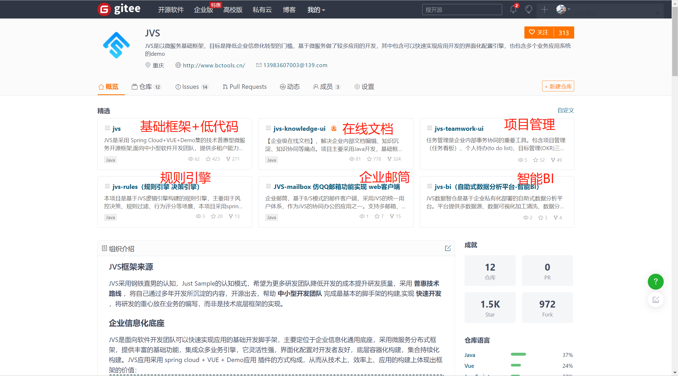This screenshot has height=376, width=678.
Task: Click the green question mark help button
Action: (655, 281)
